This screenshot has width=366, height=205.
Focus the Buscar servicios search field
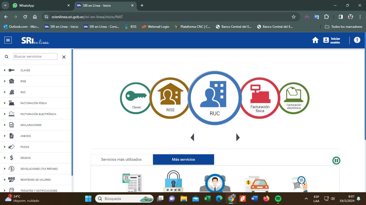click(x=35, y=57)
